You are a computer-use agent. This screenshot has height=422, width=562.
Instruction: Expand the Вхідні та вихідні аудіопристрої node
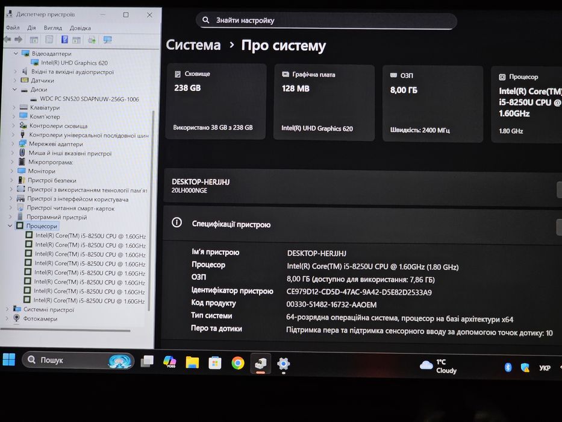15,71
